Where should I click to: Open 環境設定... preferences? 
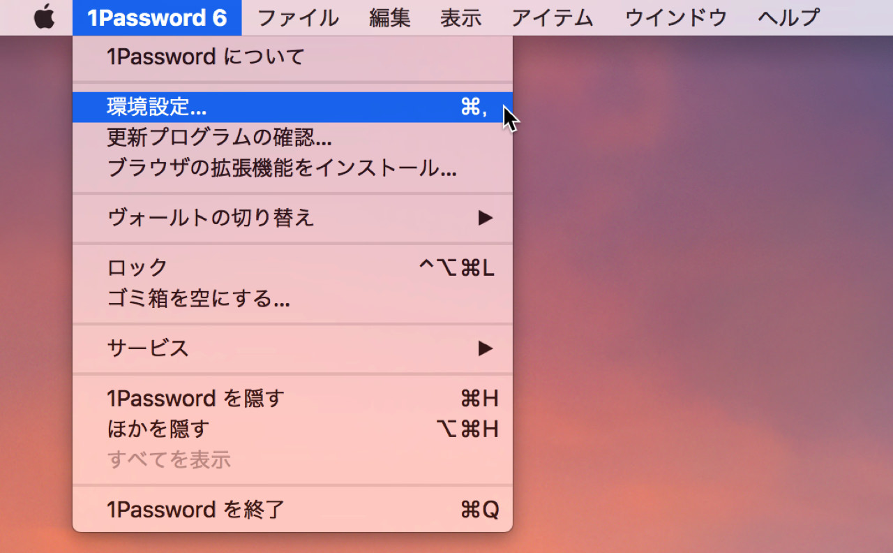(292, 107)
